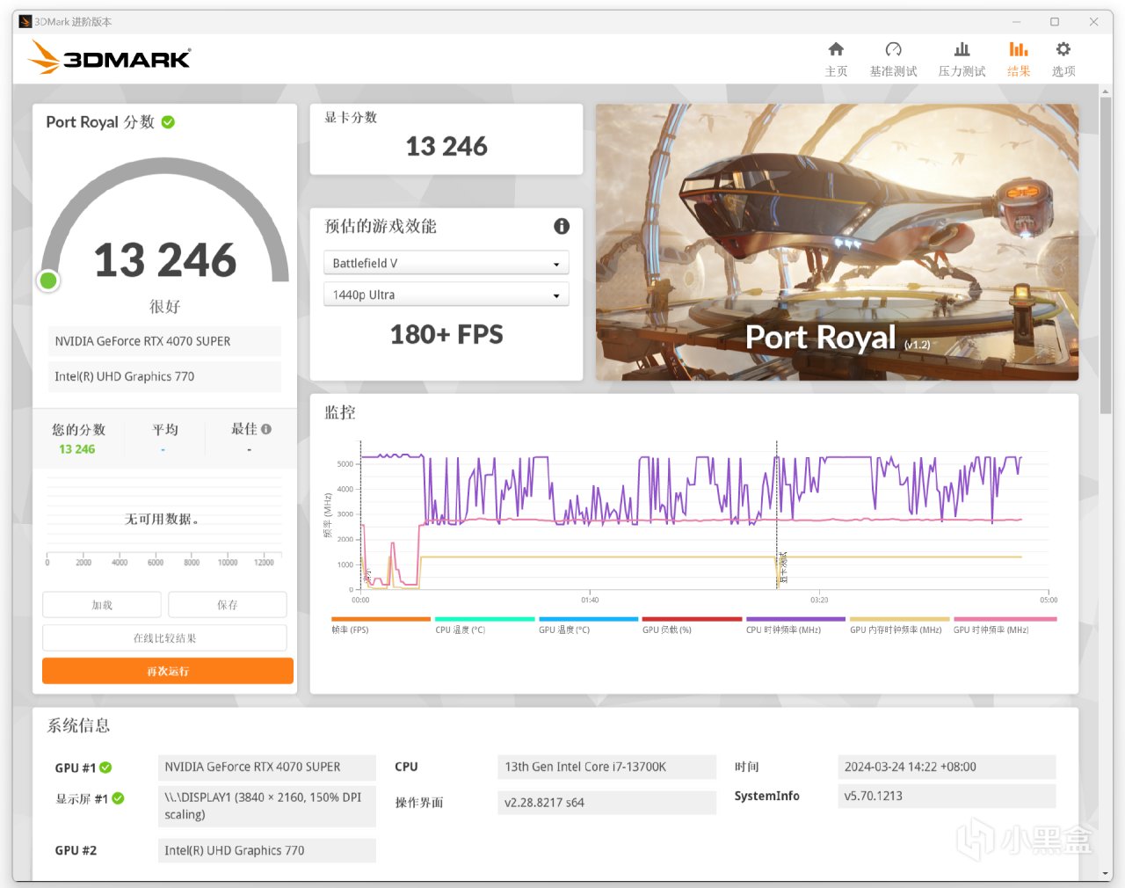Click the large 13 246 gauge score
The height and width of the screenshot is (888, 1125).
(165, 260)
